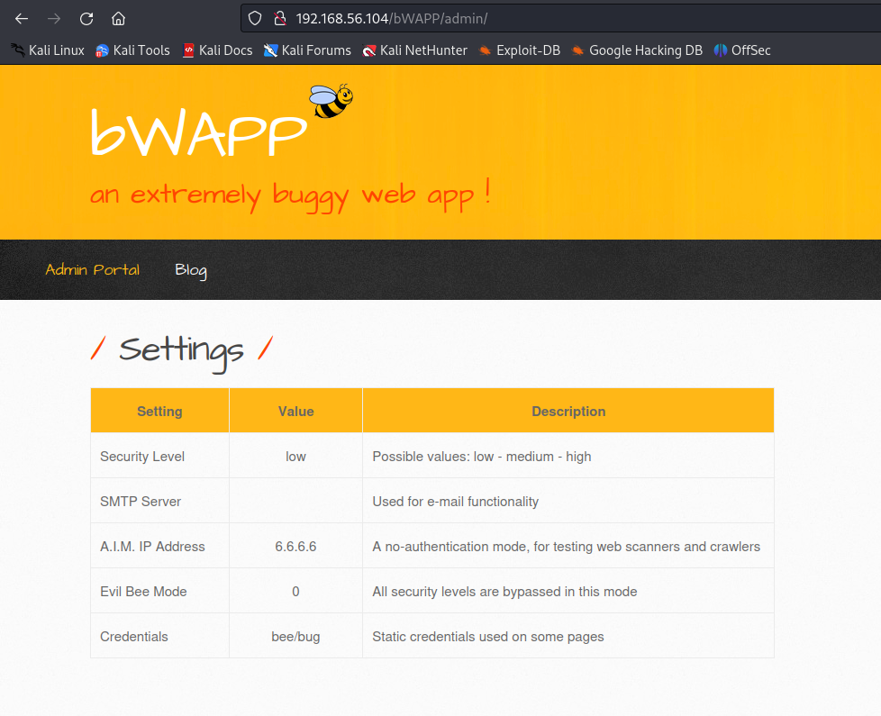Reload the page with the refresh icon

pos(86,19)
